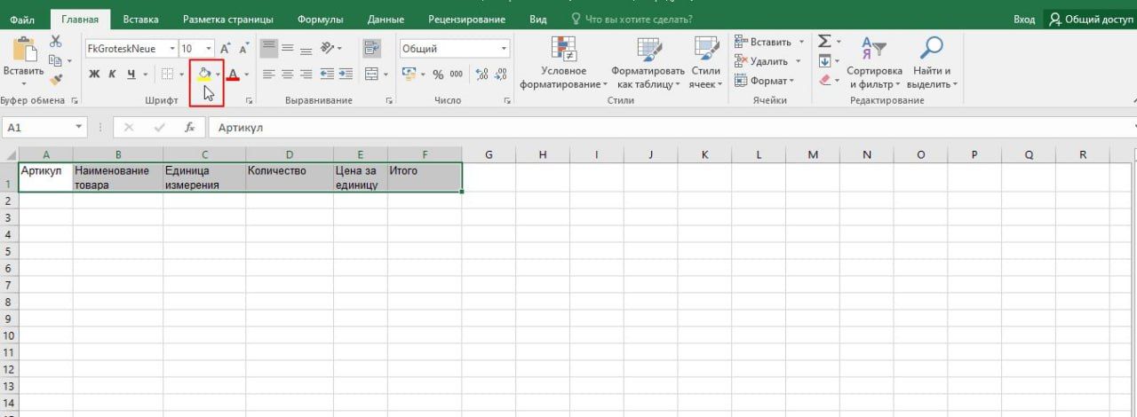Toggle middle vertical alignment
This screenshot has width=1137, height=417.
pyautogui.click(x=288, y=49)
